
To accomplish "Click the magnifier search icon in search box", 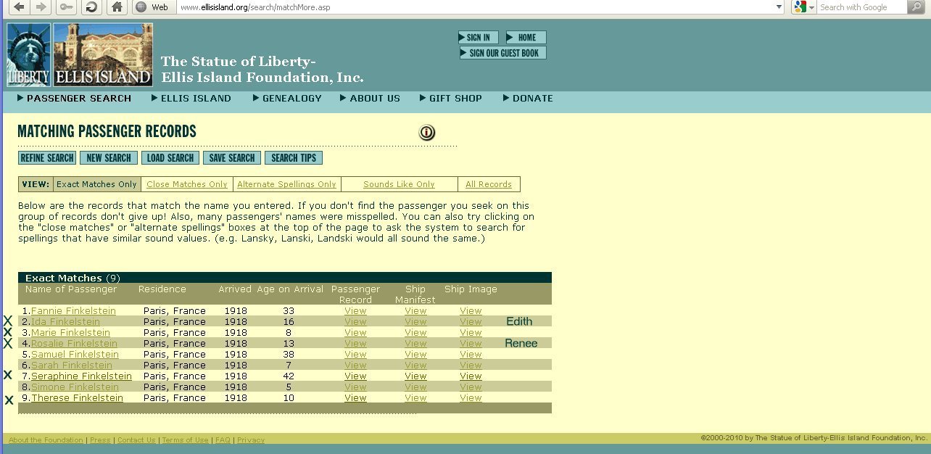I will [x=916, y=7].
